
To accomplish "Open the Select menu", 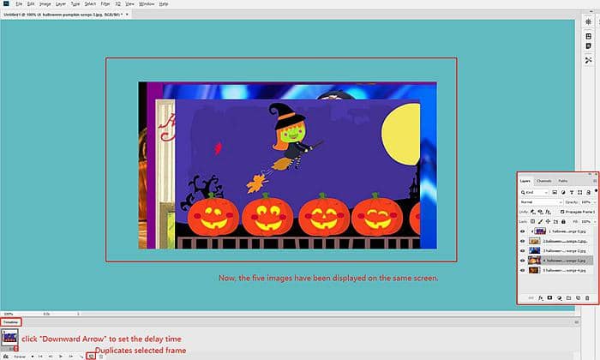I will [90, 3].
